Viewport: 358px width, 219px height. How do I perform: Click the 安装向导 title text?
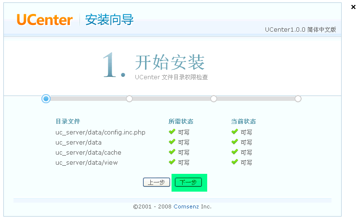tap(109, 20)
